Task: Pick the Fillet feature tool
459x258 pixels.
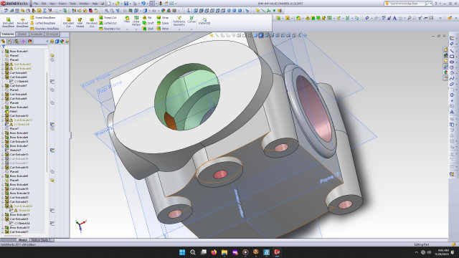Action: point(127,19)
